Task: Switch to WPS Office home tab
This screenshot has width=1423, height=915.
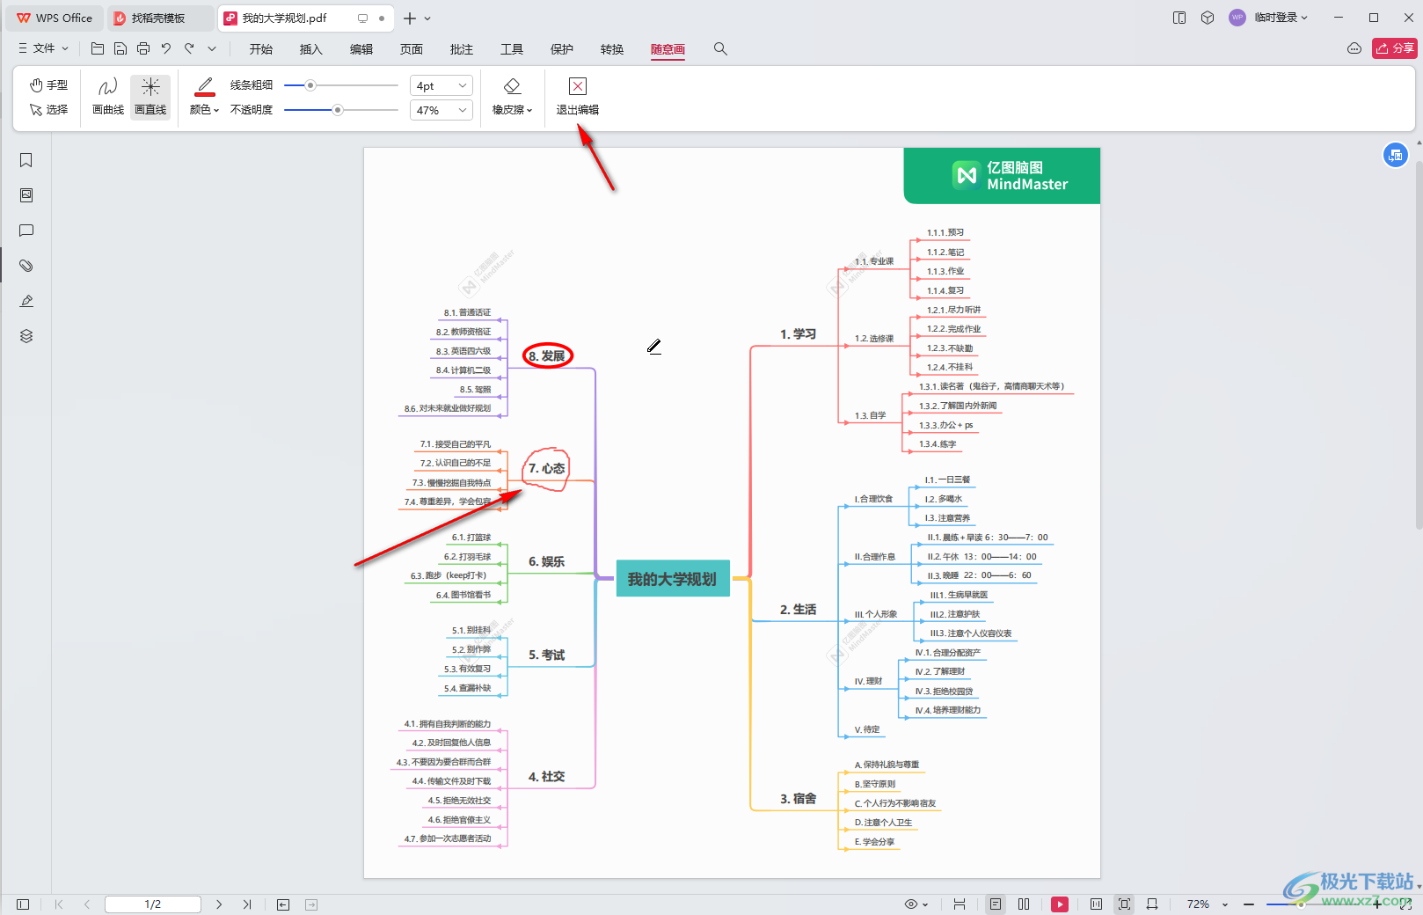Action: [x=55, y=18]
